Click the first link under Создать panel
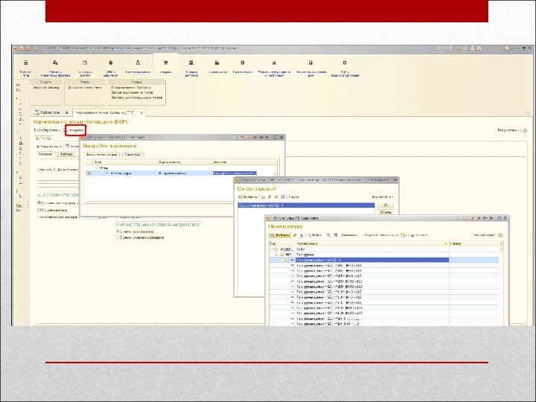 pos(46,88)
